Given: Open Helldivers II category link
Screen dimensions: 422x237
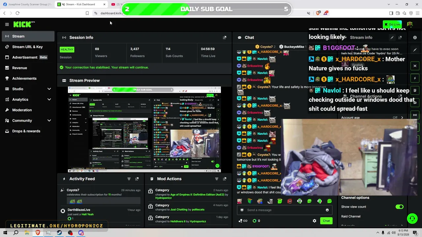Looking at the screenshot, I should (x=178, y=222).
